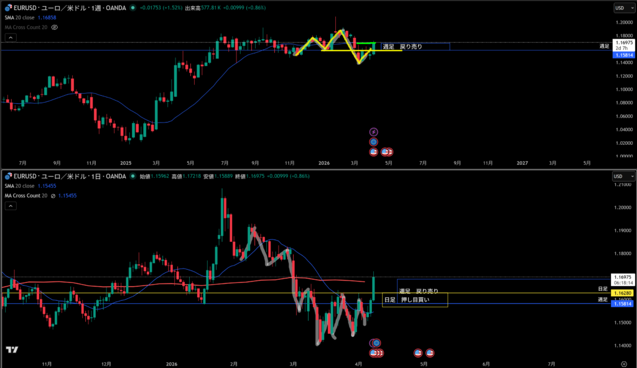
Task: Click the EURUSD symbol flag icon on weekly chart
Action: tap(6, 8)
